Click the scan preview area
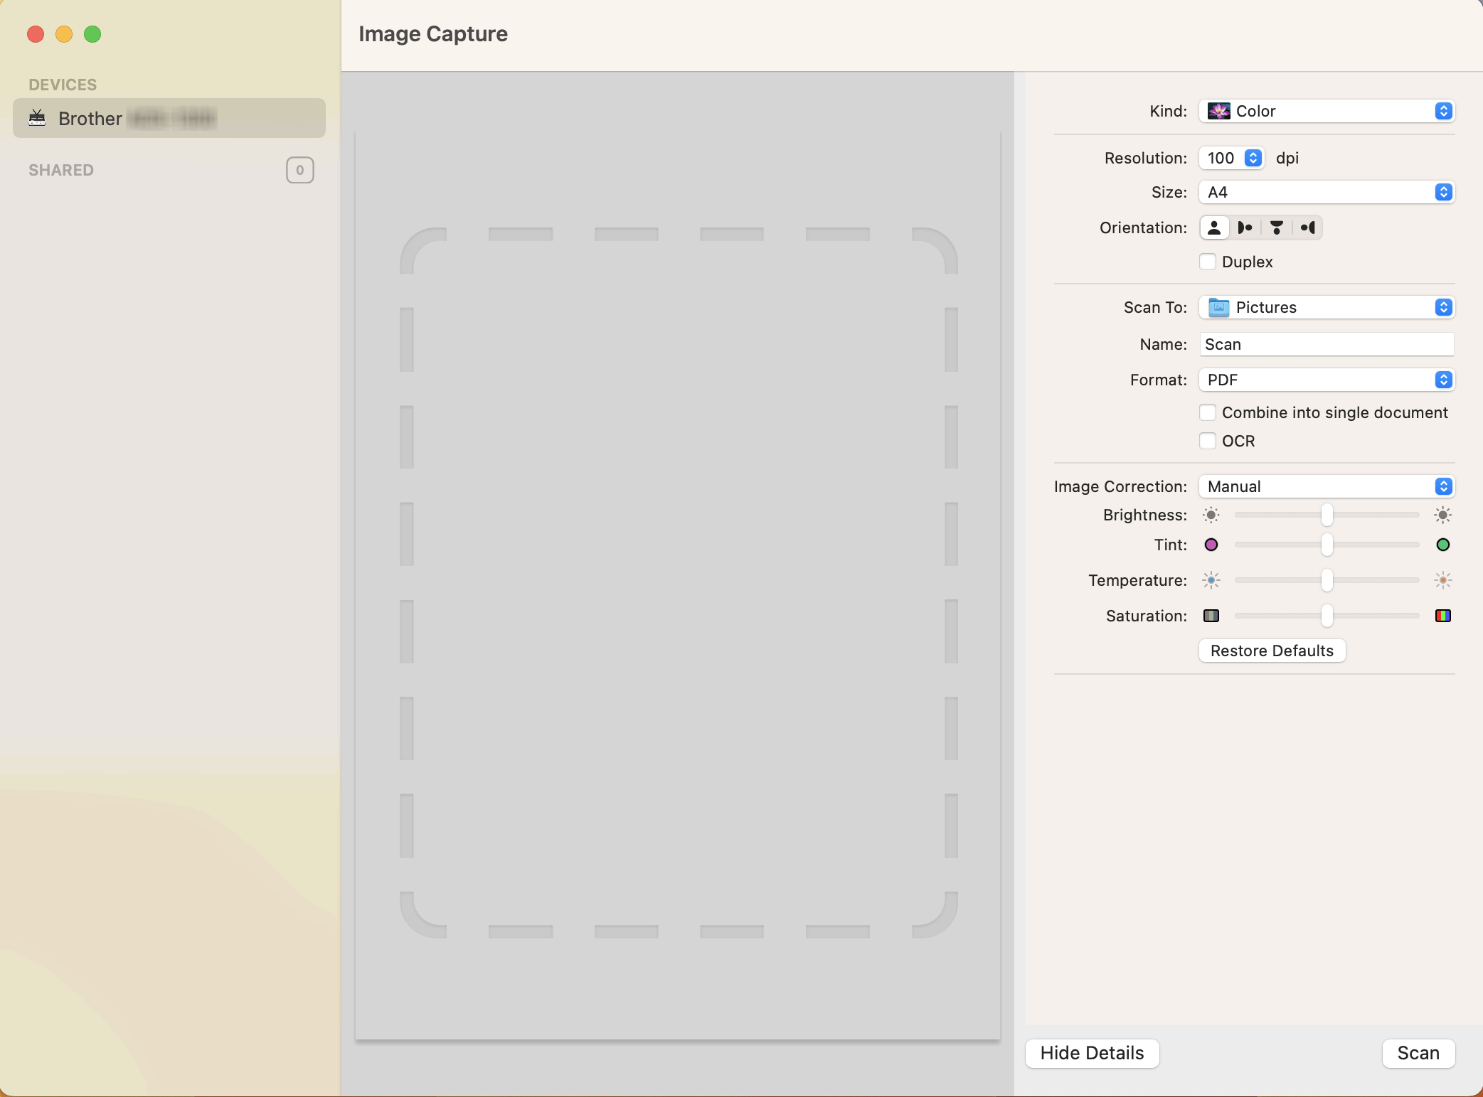The width and height of the screenshot is (1483, 1097). pos(678,585)
